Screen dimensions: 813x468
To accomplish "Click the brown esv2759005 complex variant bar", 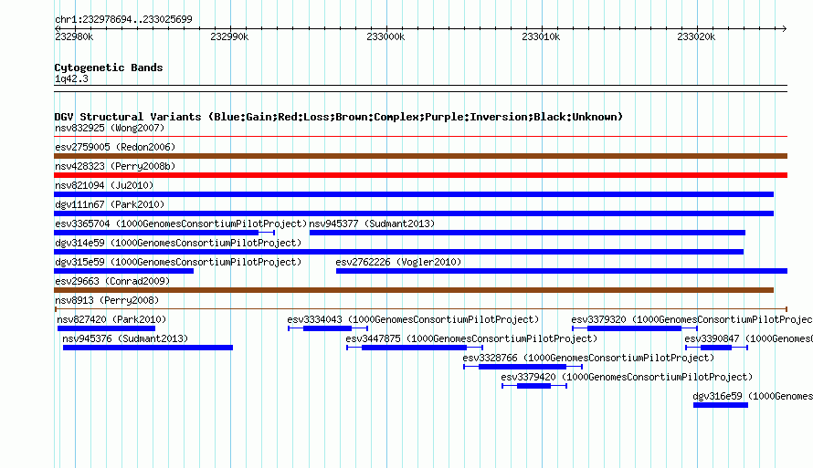I will [x=420, y=156].
